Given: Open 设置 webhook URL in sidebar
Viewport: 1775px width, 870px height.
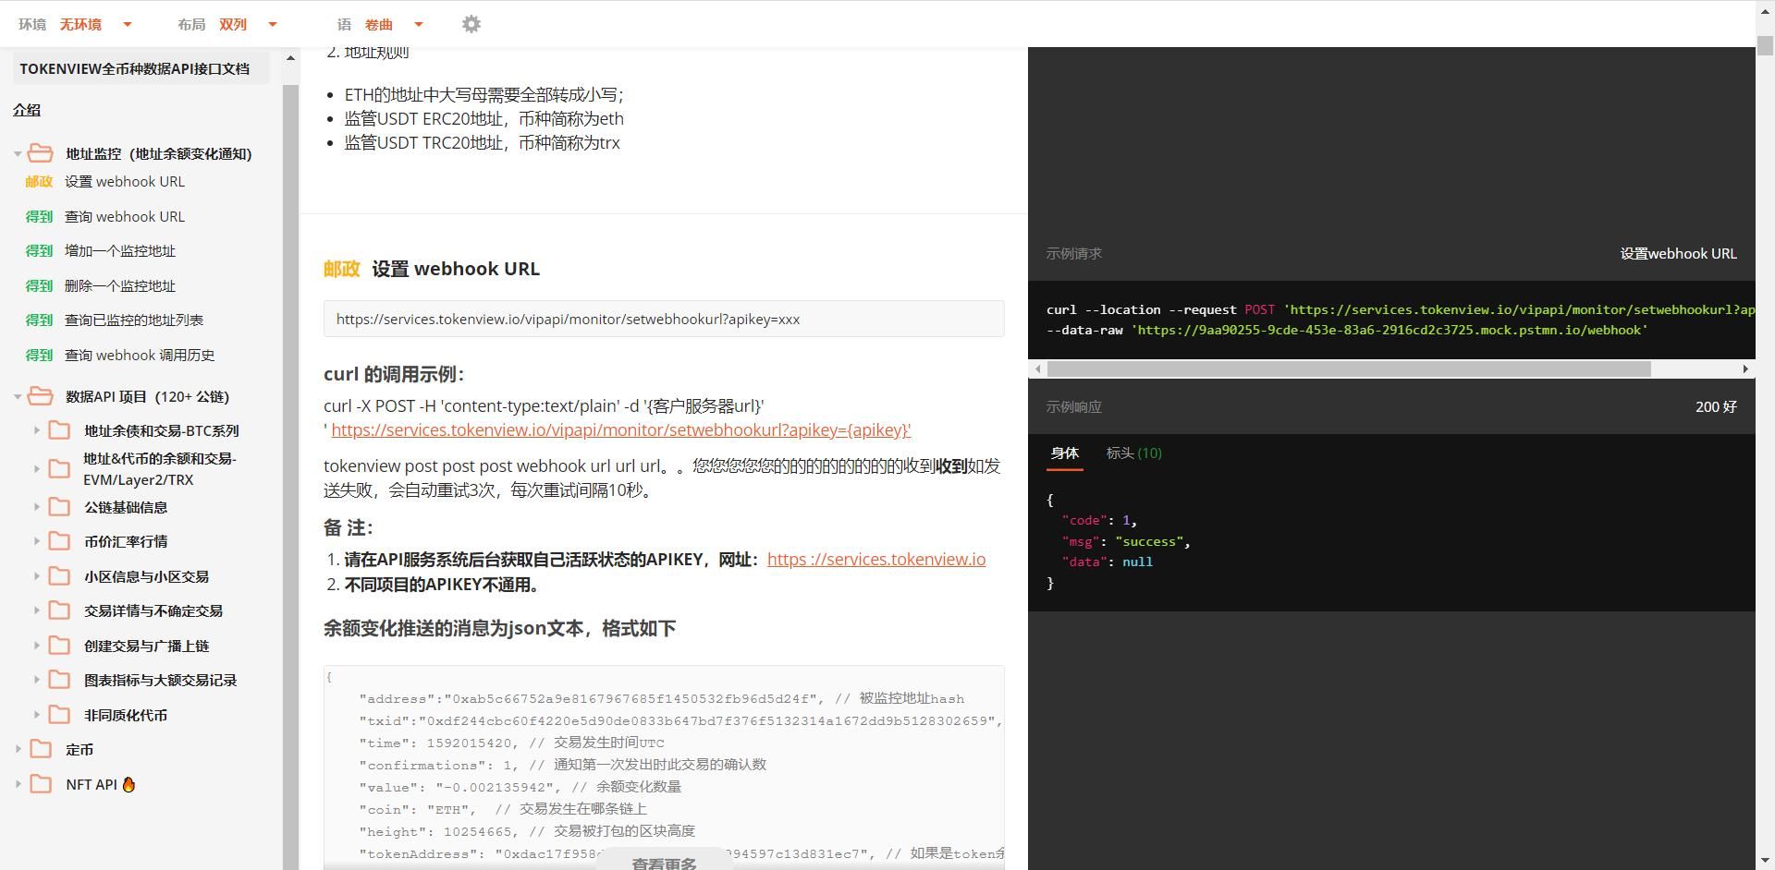Looking at the screenshot, I should point(125,182).
